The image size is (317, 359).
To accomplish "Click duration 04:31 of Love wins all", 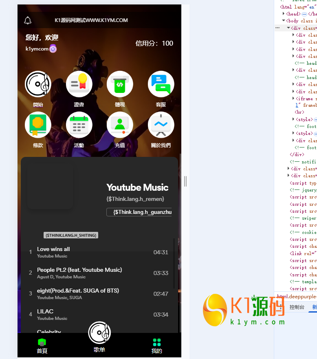I will (x=161, y=252).
